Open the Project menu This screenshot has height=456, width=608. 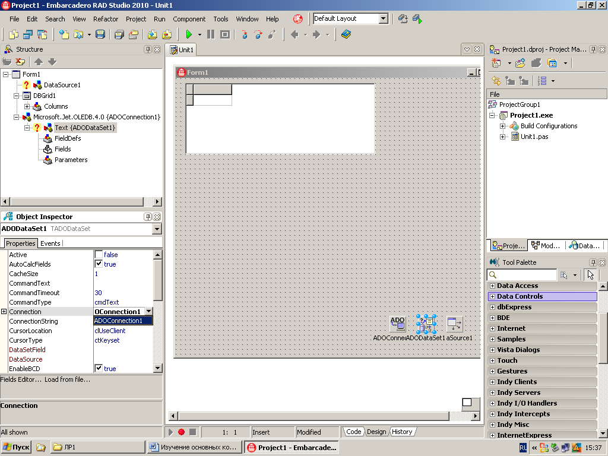136,19
